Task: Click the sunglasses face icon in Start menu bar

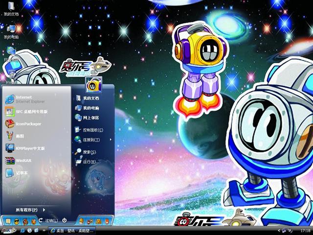Action: [x=17, y=221]
